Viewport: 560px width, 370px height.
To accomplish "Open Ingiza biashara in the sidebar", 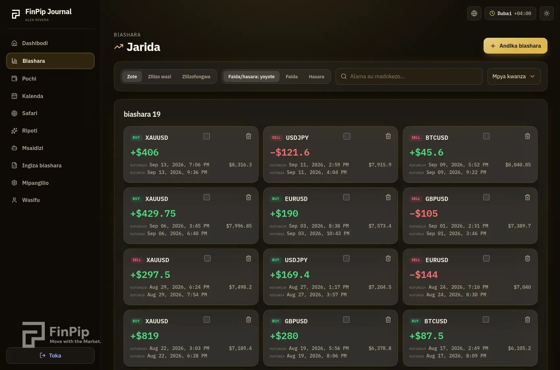I will pos(50,165).
